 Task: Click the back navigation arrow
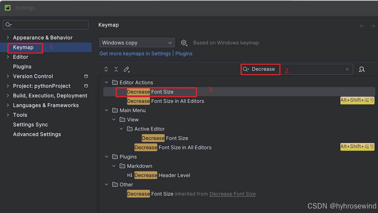pos(362,26)
